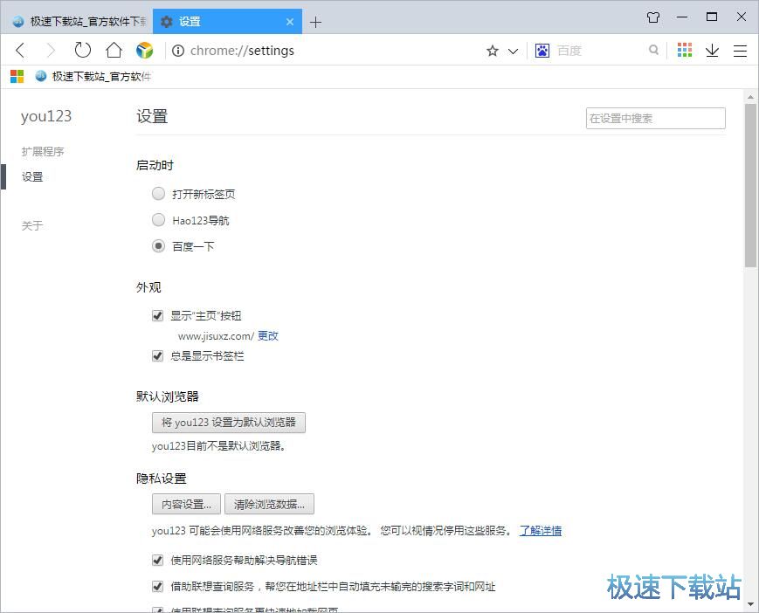Click the forward navigation arrow
Image resolution: width=759 pixels, height=613 pixels.
pyautogui.click(x=51, y=51)
